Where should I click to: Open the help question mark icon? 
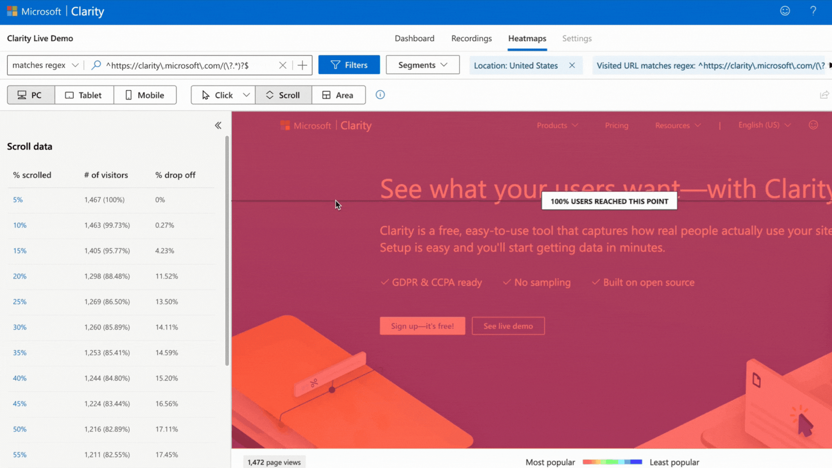tap(813, 11)
